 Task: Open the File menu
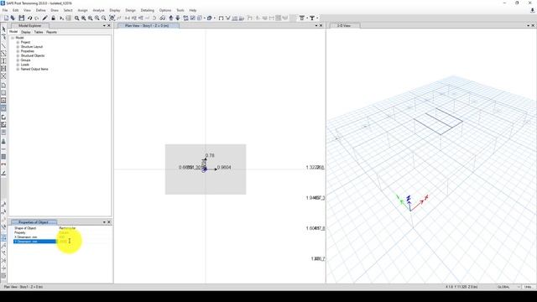[x=5, y=10]
